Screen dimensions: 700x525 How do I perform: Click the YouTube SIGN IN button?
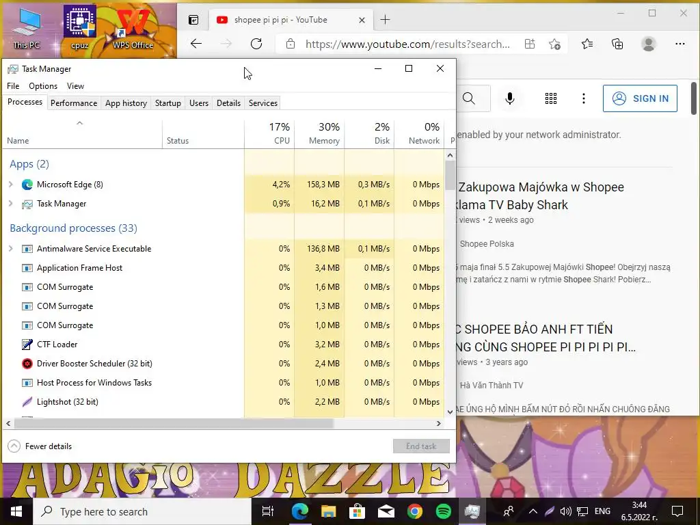click(x=640, y=98)
